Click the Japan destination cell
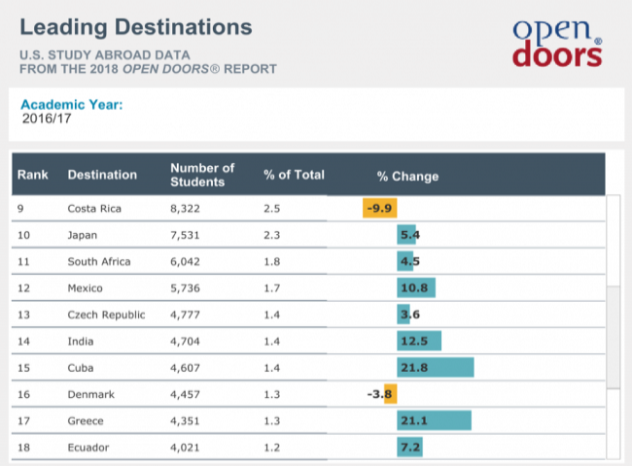This screenshot has height=466, width=632. click(x=83, y=235)
